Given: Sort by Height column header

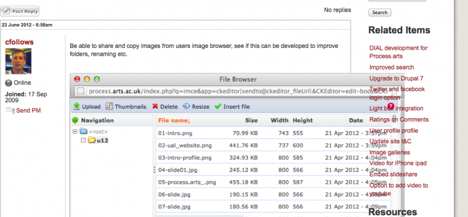Looking at the screenshot, I should coord(302,120).
